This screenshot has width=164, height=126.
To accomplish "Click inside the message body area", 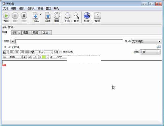I will click(x=82, y=91).
